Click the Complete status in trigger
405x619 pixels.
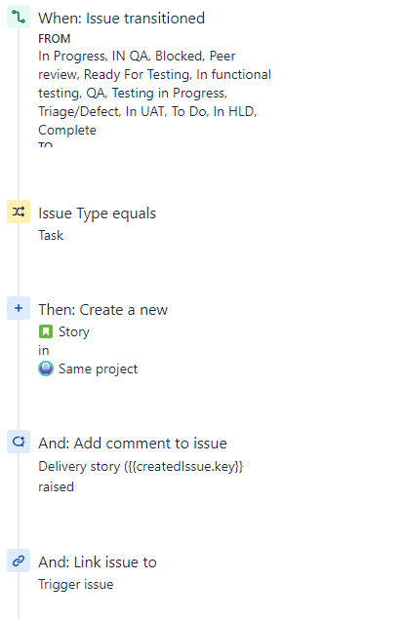67,130
